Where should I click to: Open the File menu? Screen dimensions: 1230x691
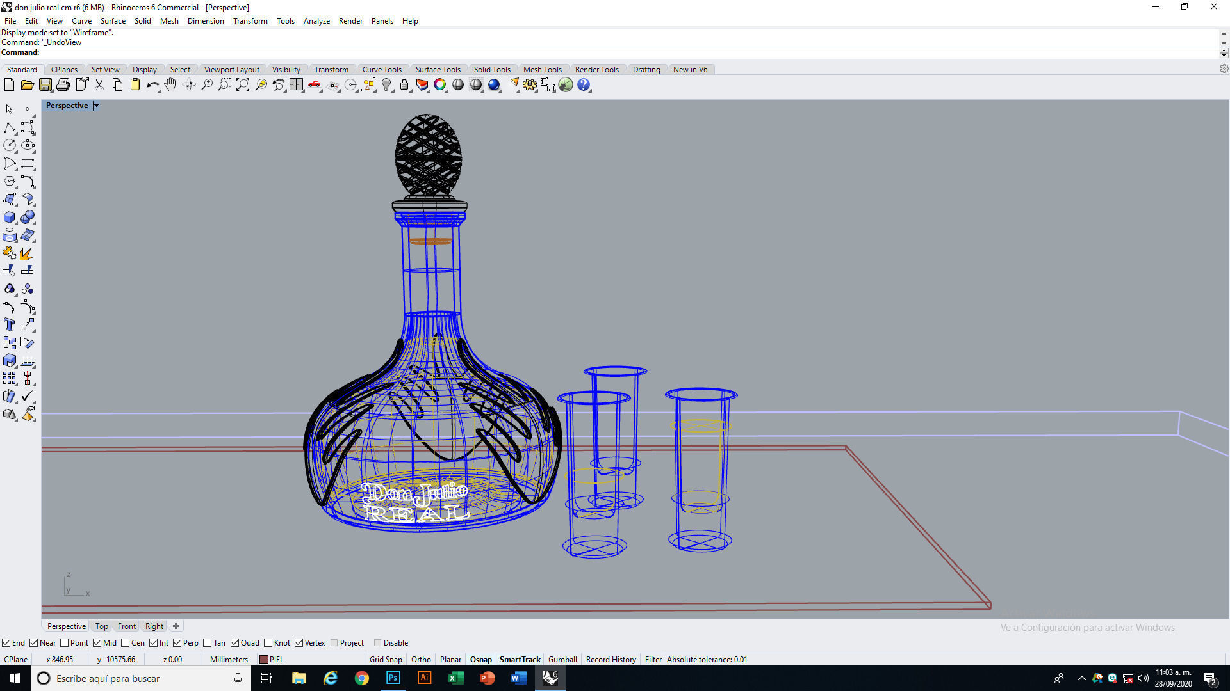(10, 21)
